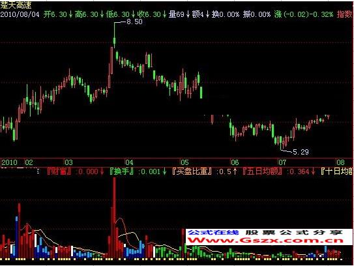
Task: Click the 08 month marker
Action: (x=341, y=162)
